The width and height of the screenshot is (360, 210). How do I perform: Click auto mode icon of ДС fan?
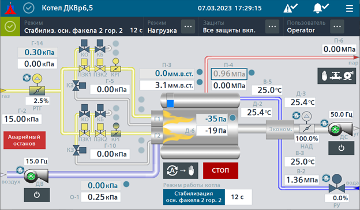click(324, 123)
